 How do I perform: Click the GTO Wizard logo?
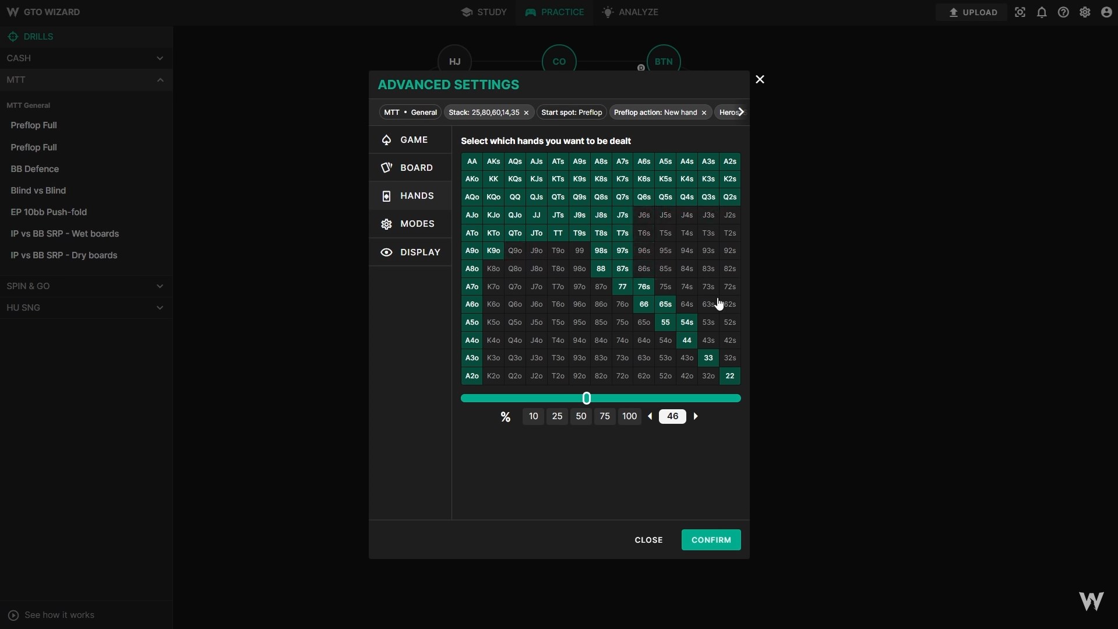tap(44, 12)
